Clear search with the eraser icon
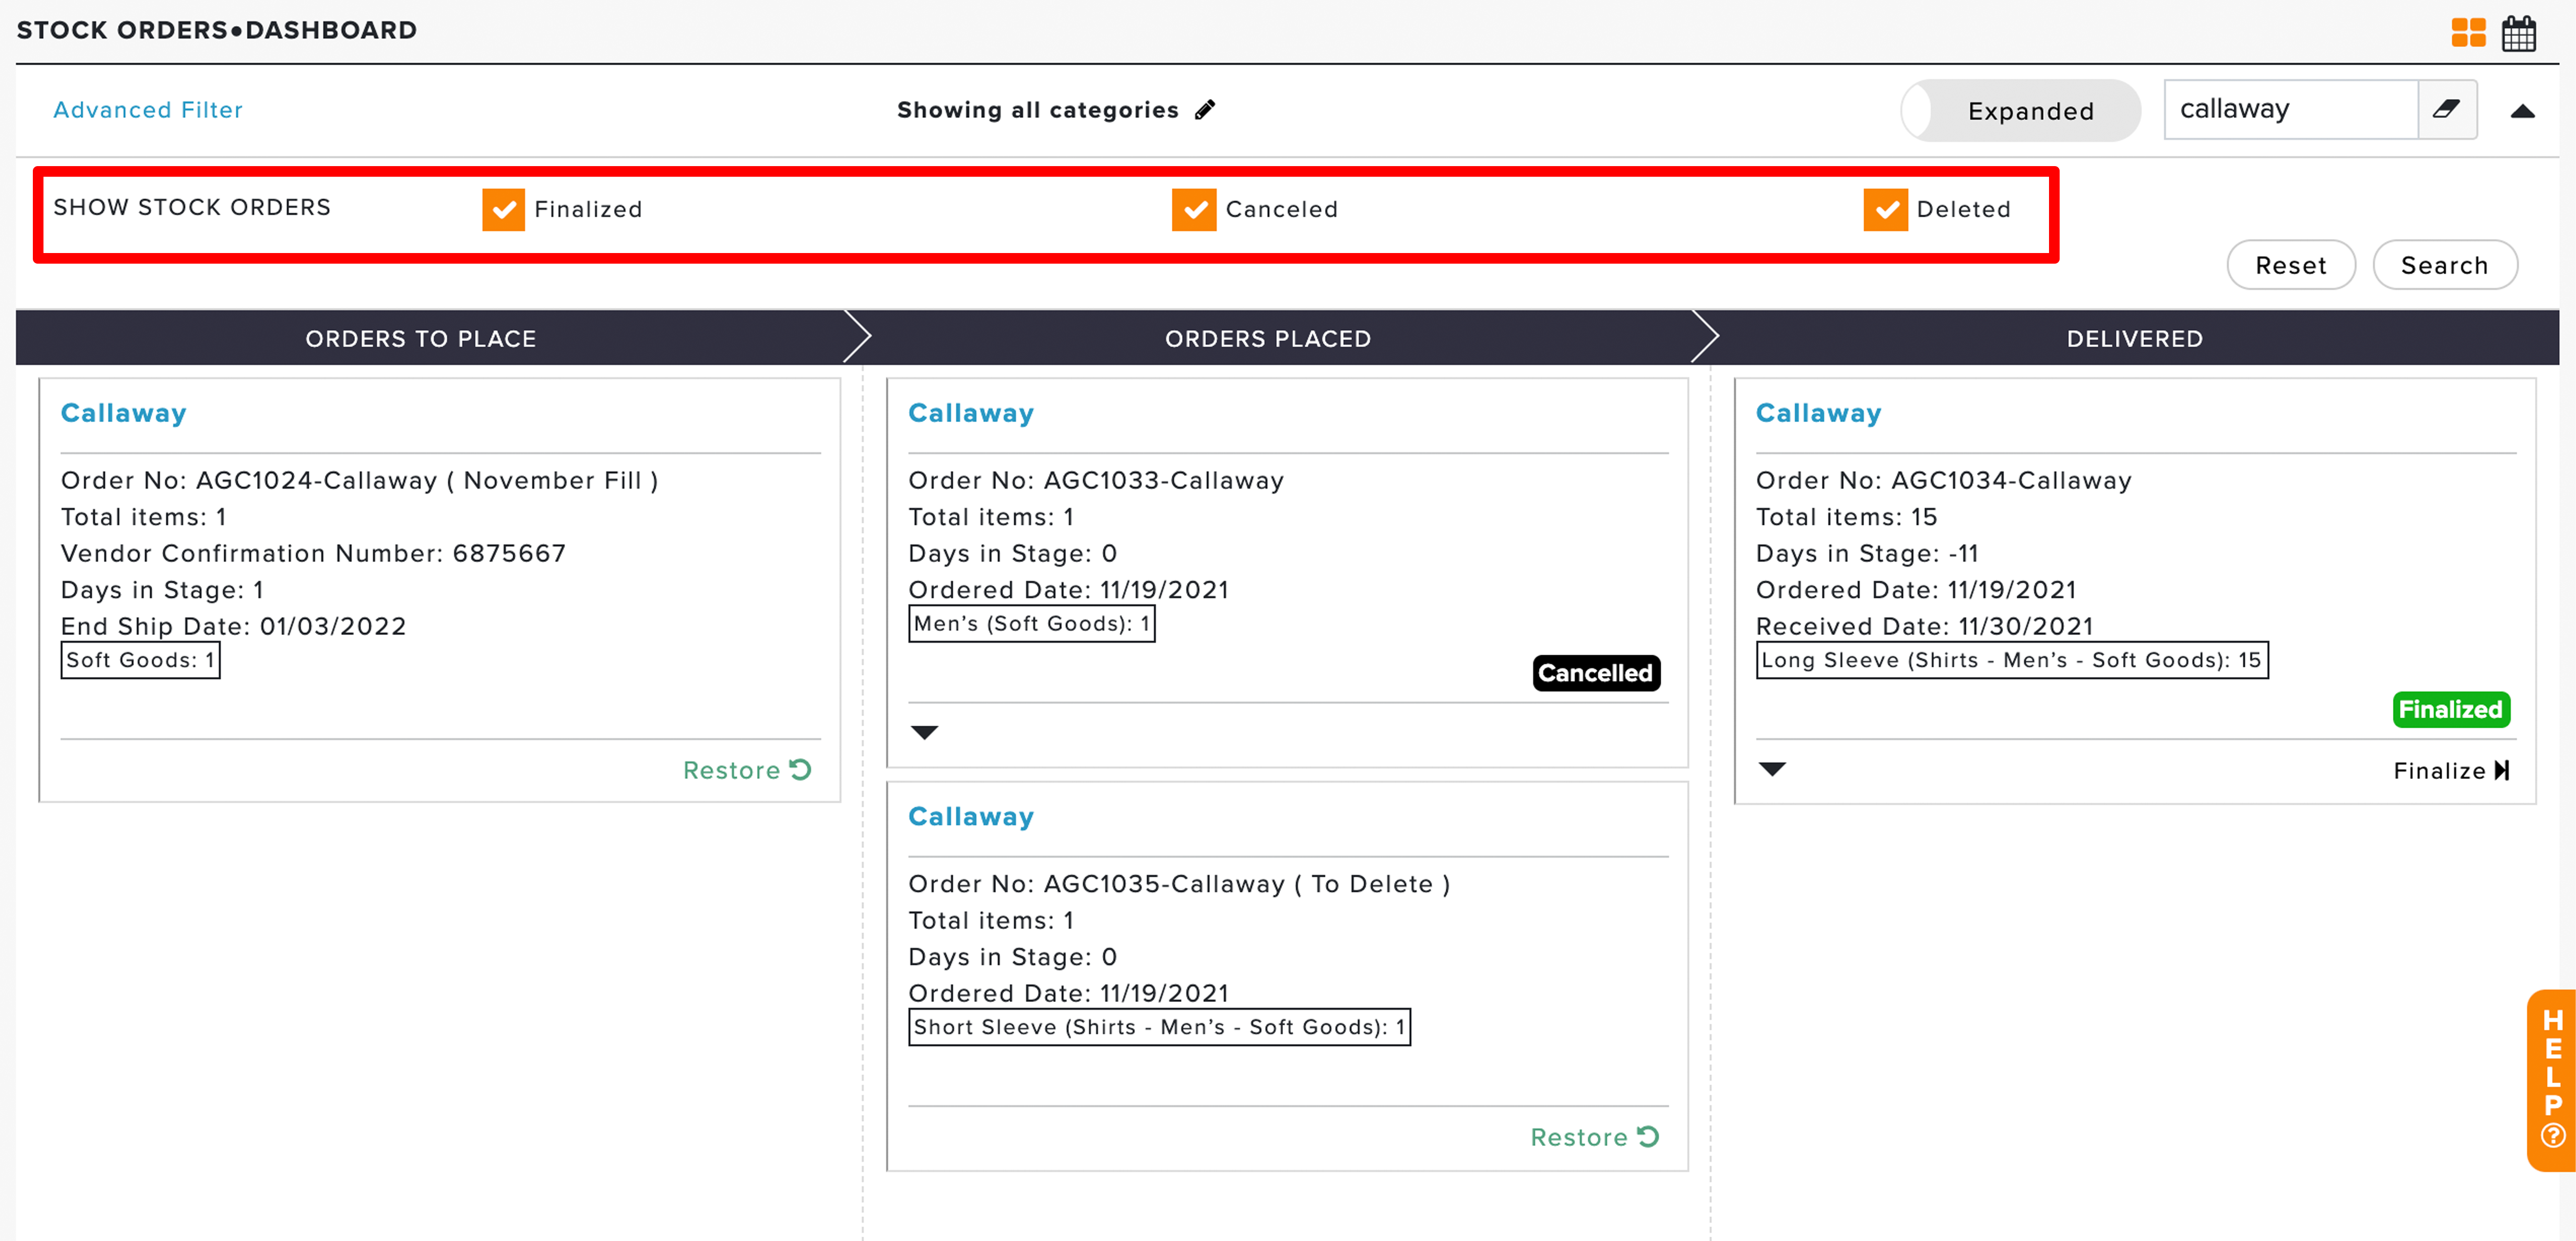 click(2447, 109)
